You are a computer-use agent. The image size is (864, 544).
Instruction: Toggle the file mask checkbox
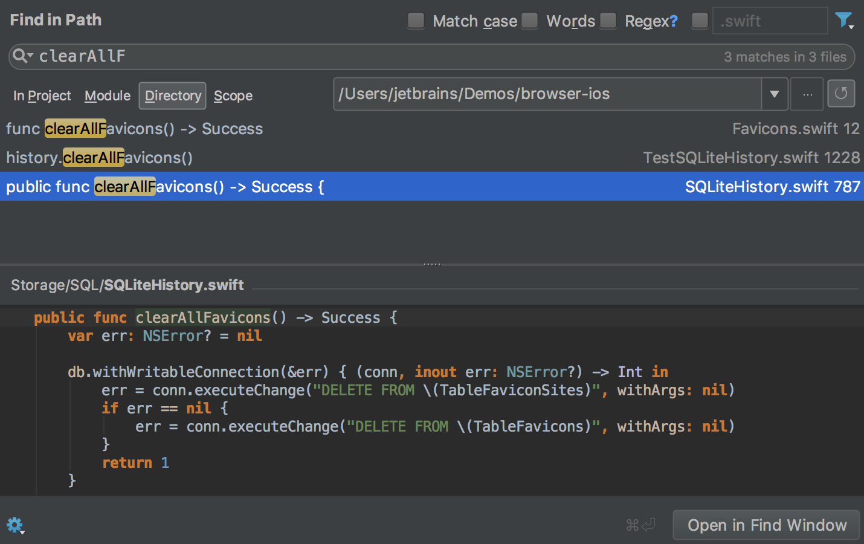pyautogui.click(x=700, y=21)
